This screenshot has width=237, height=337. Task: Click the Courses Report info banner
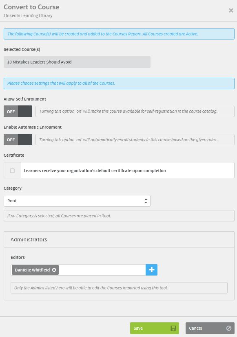(119, 34)
